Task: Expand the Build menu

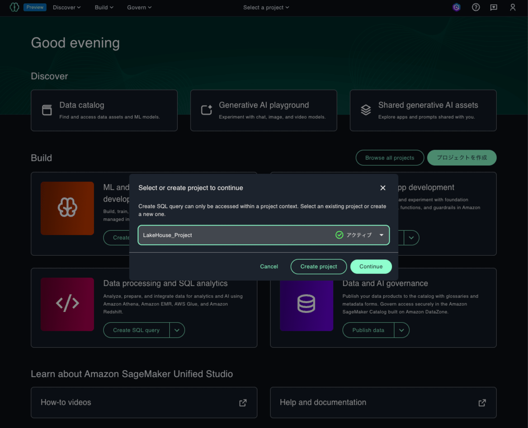Action: pos(104,7)
